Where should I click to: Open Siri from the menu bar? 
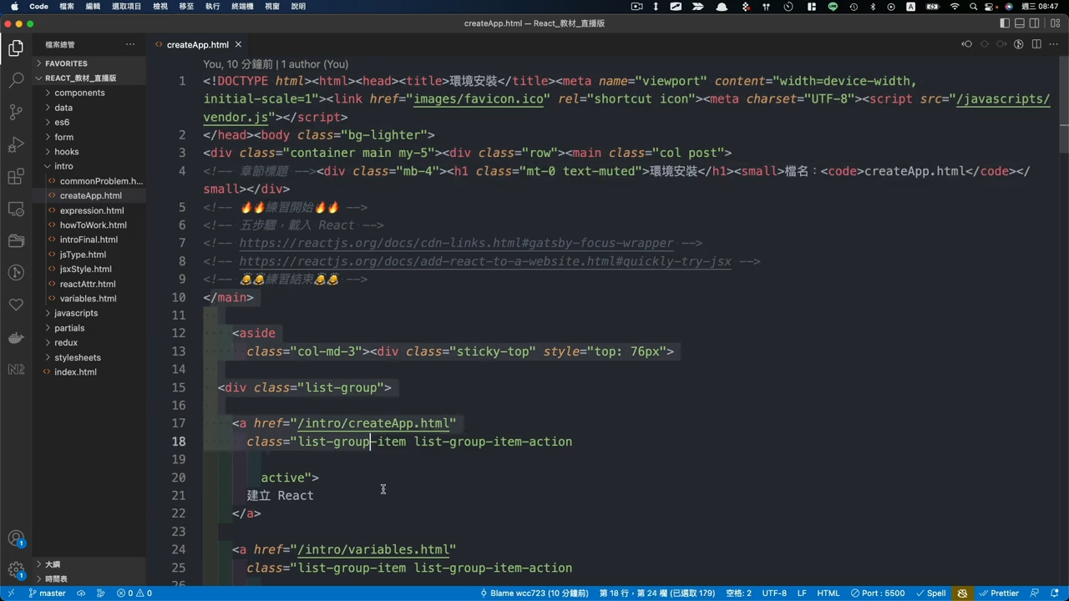click(1008, 6)
